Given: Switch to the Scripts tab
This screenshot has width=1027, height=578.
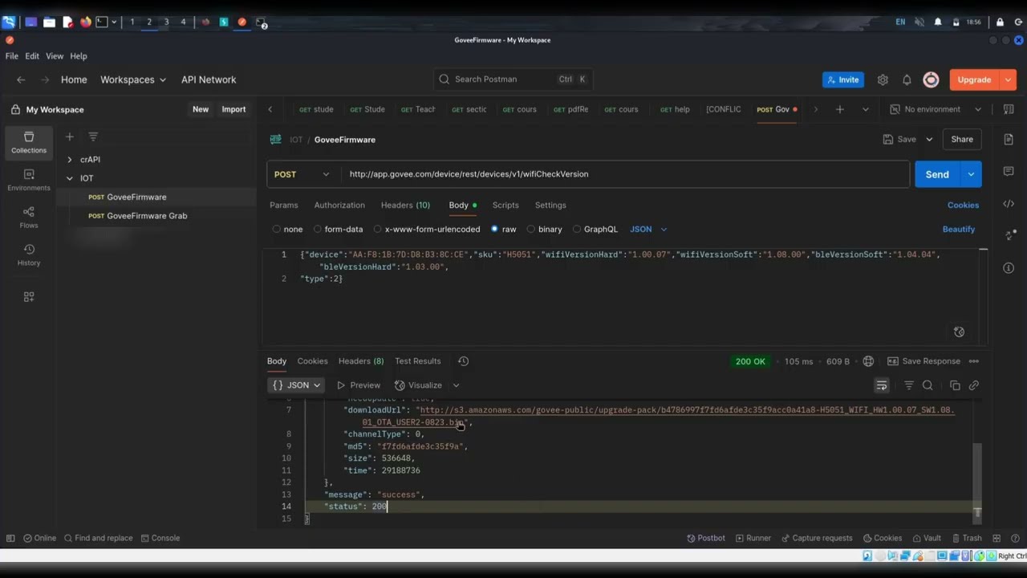Looking at the screenshot, I should tap(505, 205).
